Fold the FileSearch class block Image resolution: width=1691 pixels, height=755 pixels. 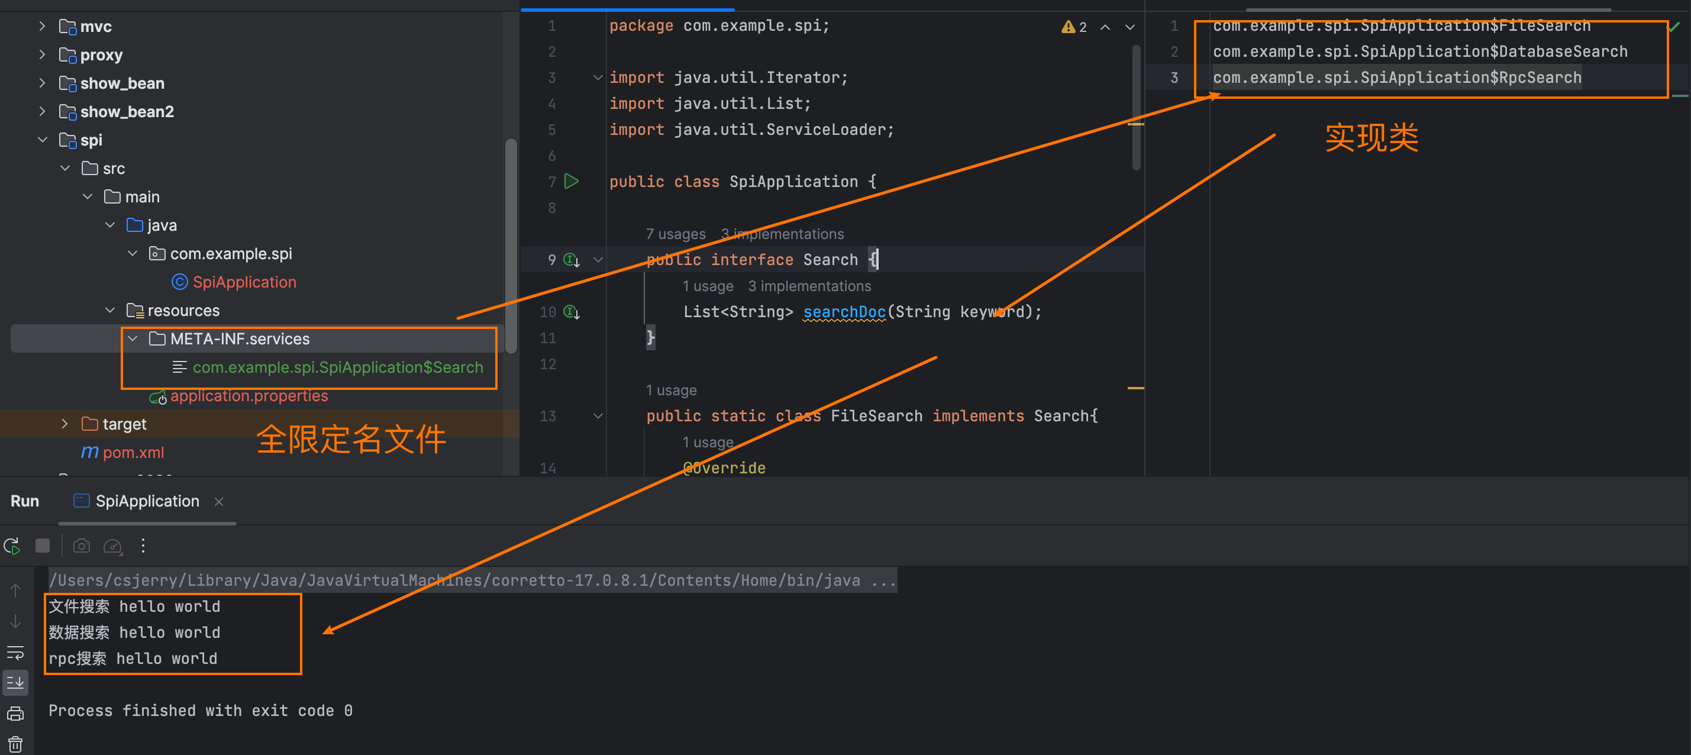(598, 416)
